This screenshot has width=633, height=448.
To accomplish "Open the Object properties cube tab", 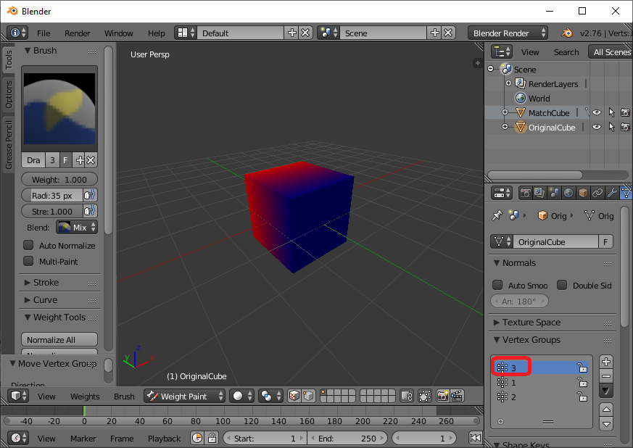I will click(x=582, y=194).
